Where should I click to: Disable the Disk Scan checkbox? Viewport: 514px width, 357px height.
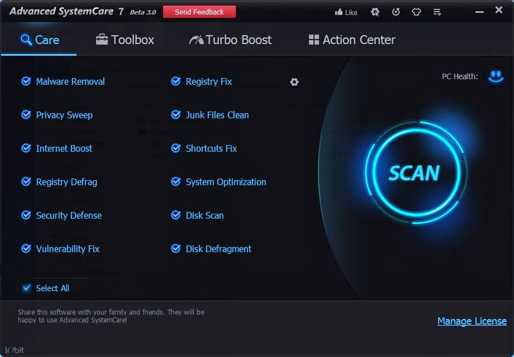coord(175,215)
